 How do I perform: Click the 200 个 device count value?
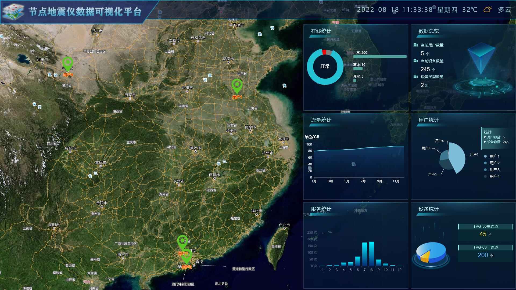point(486,255)
